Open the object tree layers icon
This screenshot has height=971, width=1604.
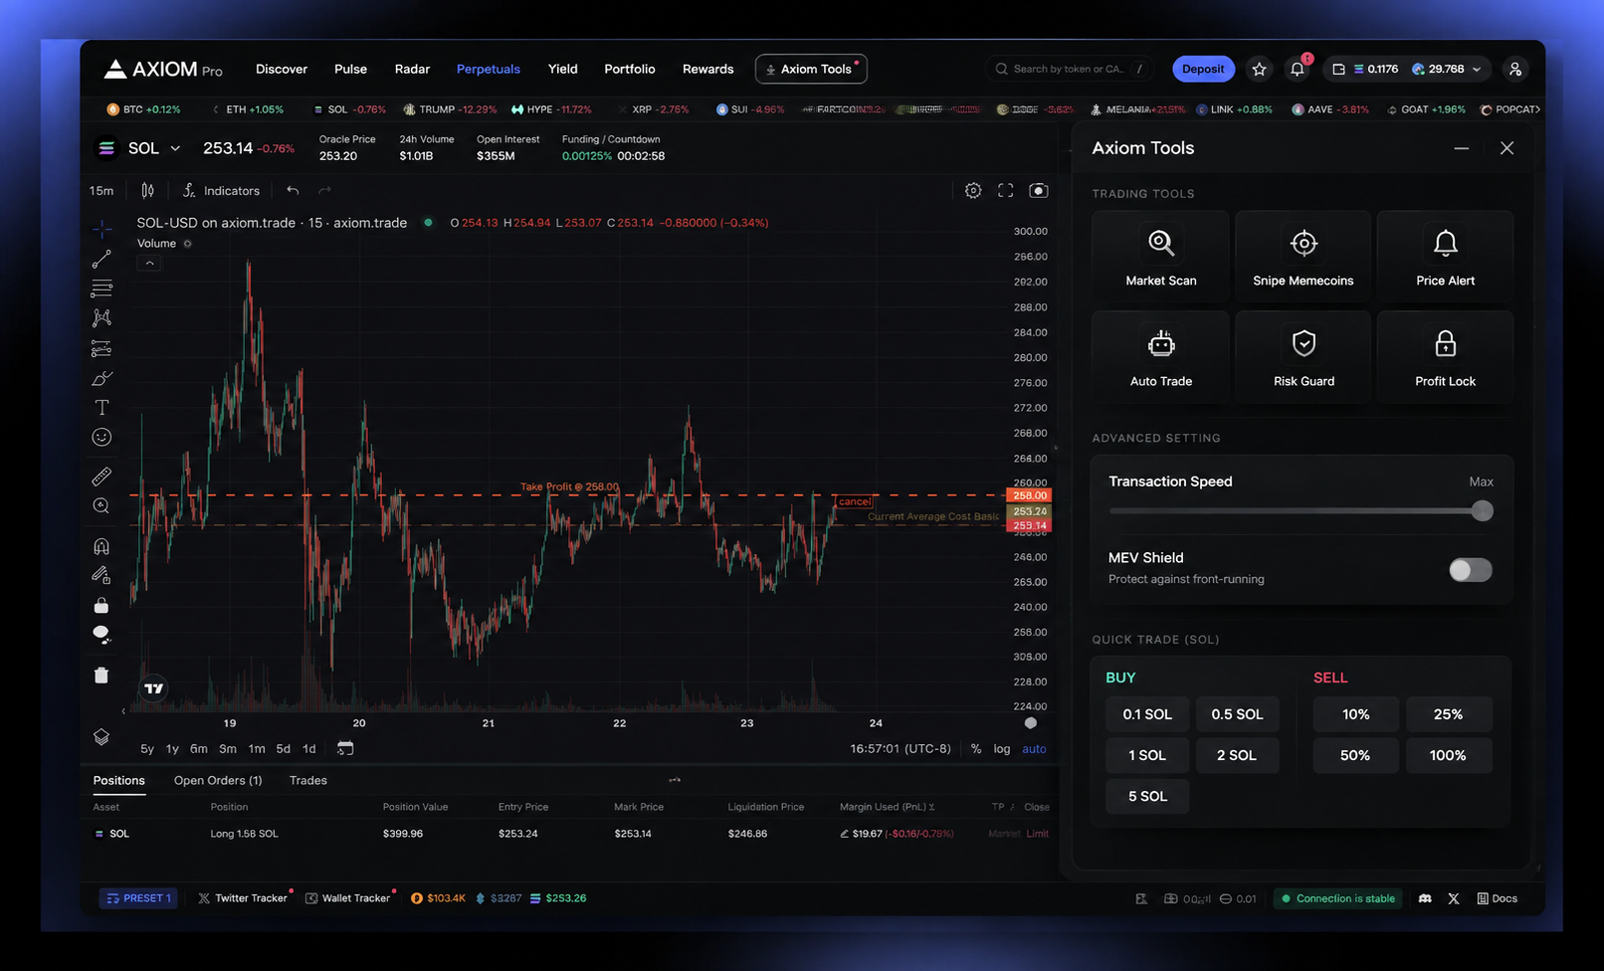pos(101,737)
